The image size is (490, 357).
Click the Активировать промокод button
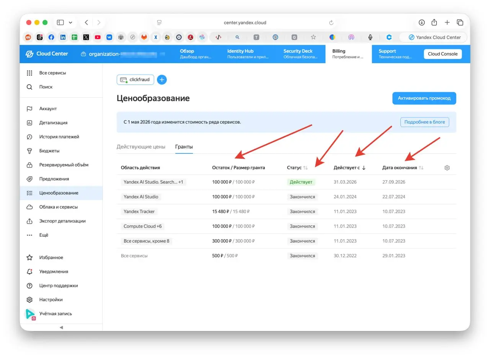[x=424, y=98]
